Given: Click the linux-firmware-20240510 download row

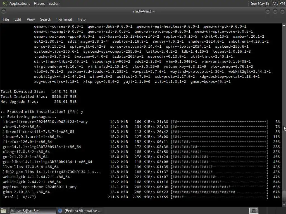Looking at the screenshot, I should click(x=141, y=121).
